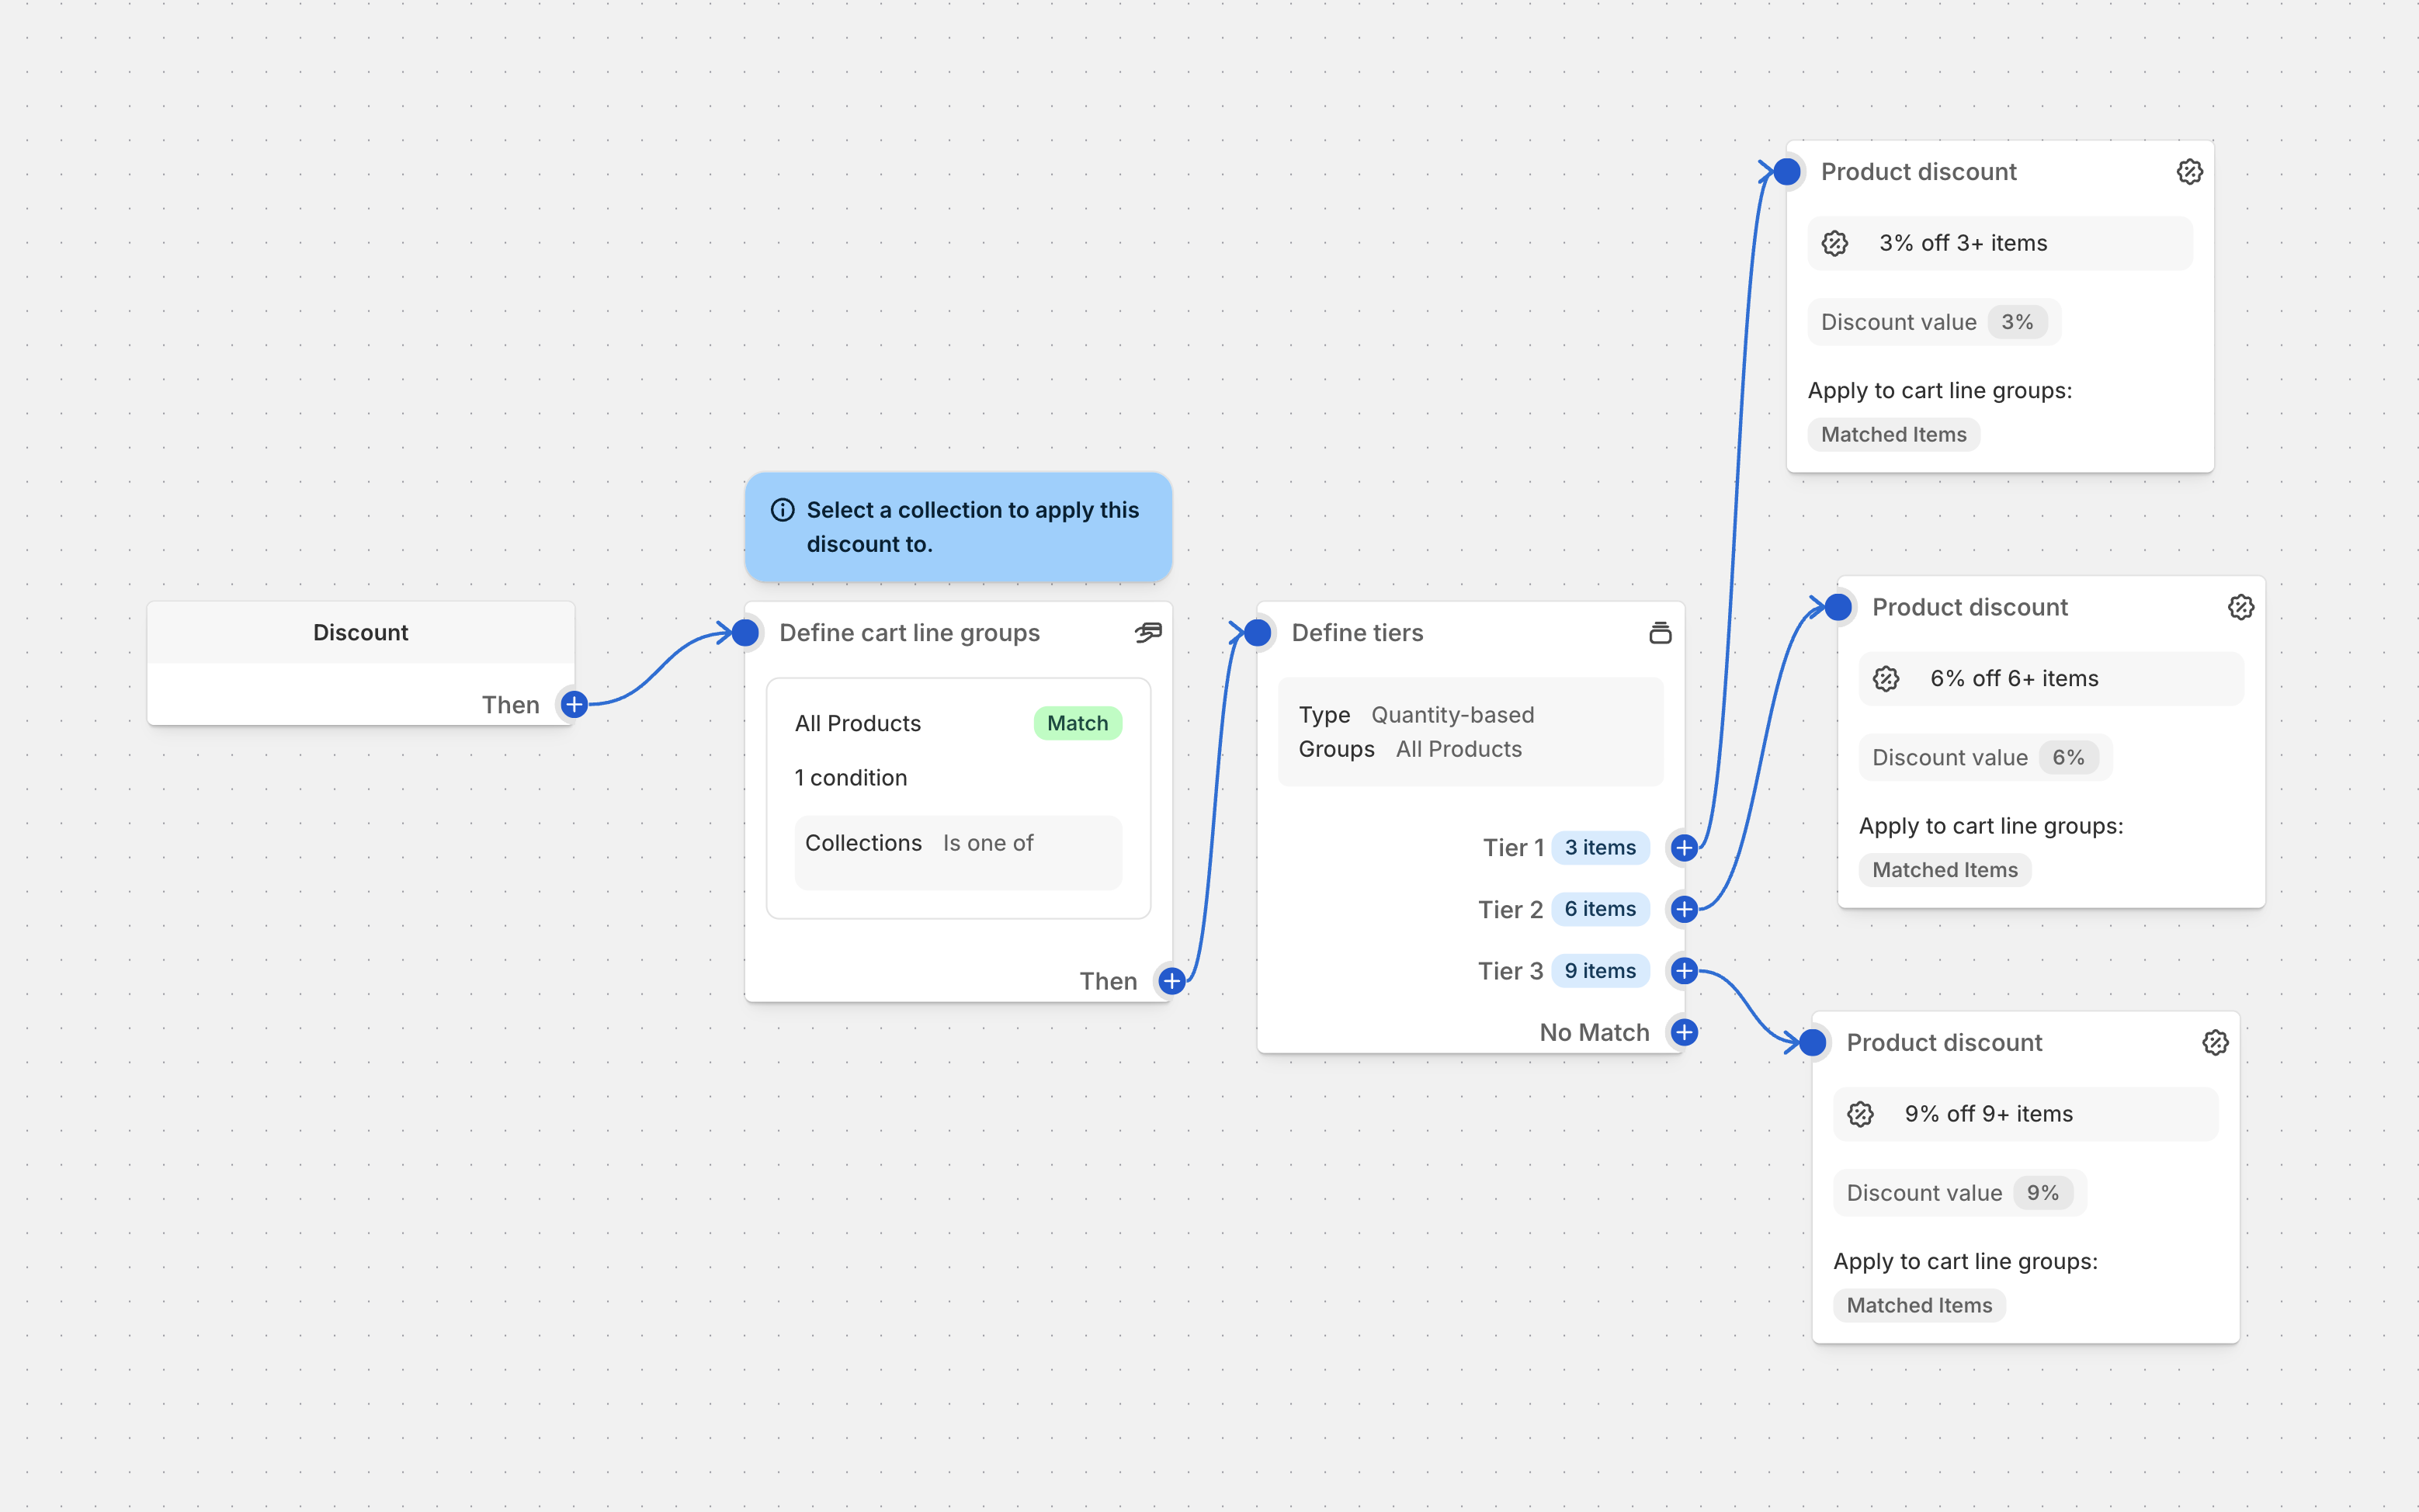Select the 3 items tier badge
2419x1512 pixels.
pyautogui.click(x=1599, y=848)
